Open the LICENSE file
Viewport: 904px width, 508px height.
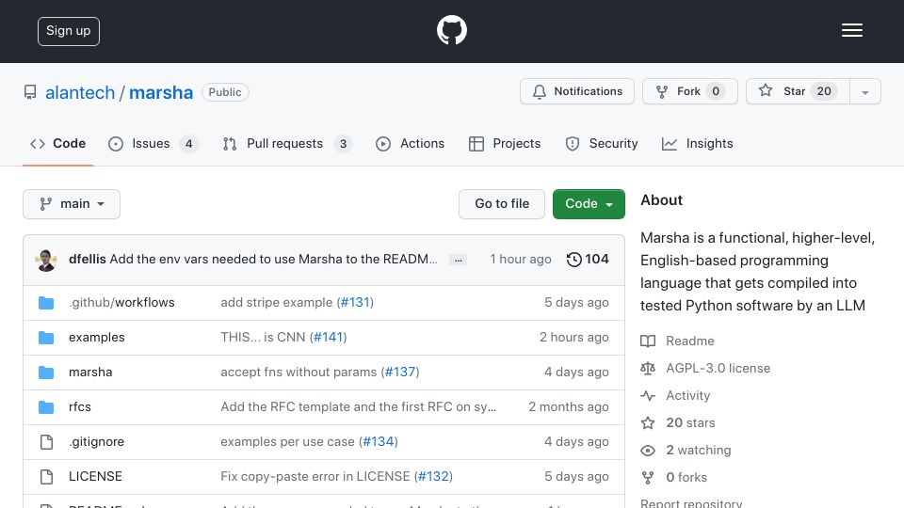pyautogui.click(x=95, y=476)
